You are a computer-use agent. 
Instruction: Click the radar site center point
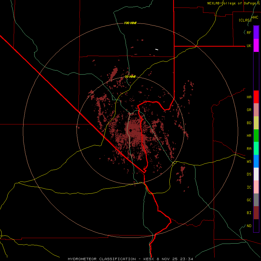point(130,130)
